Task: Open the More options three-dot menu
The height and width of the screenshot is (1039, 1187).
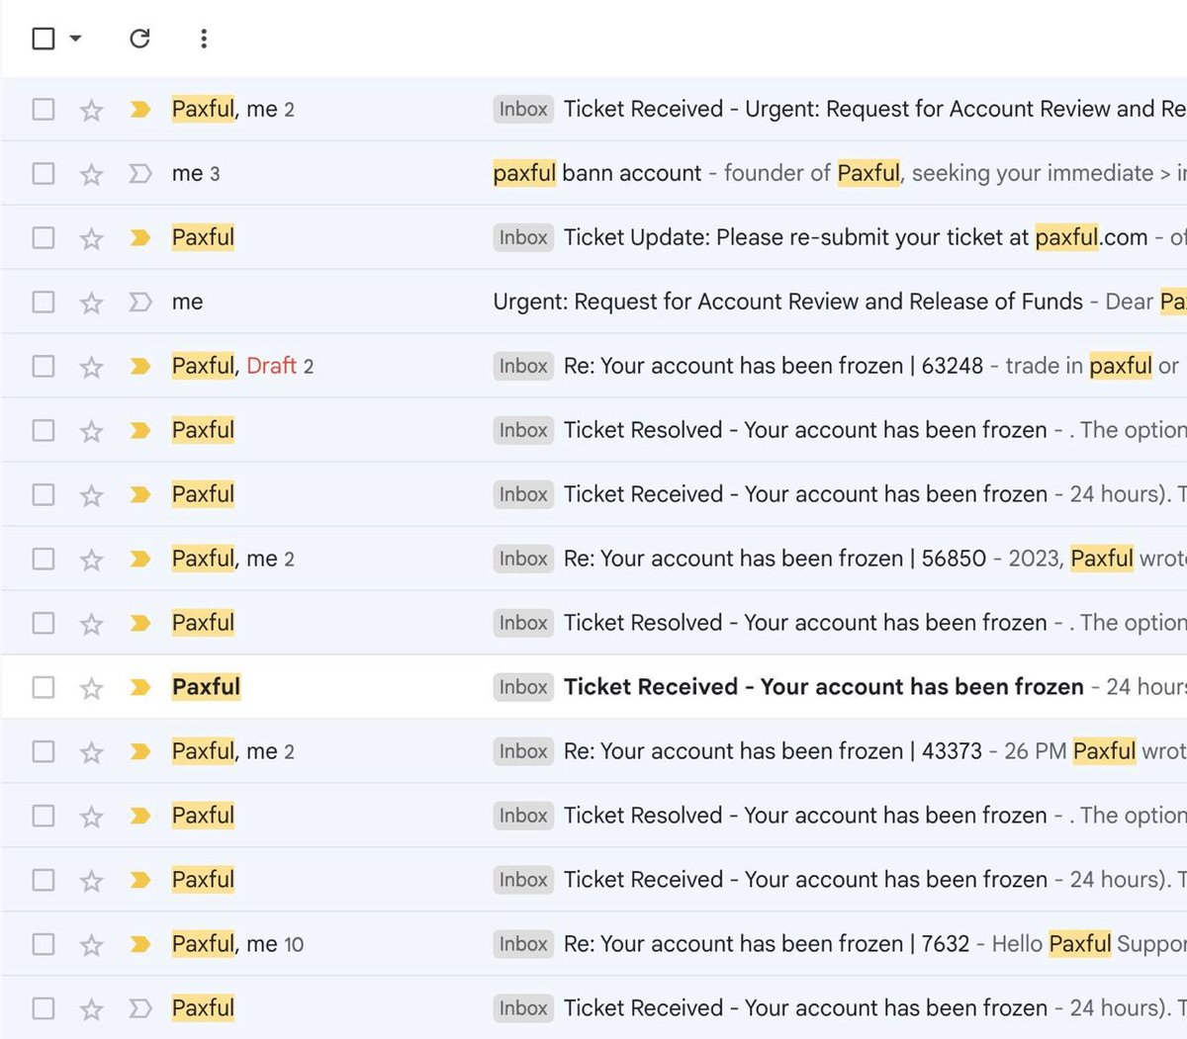Action: tap(204, 39)
